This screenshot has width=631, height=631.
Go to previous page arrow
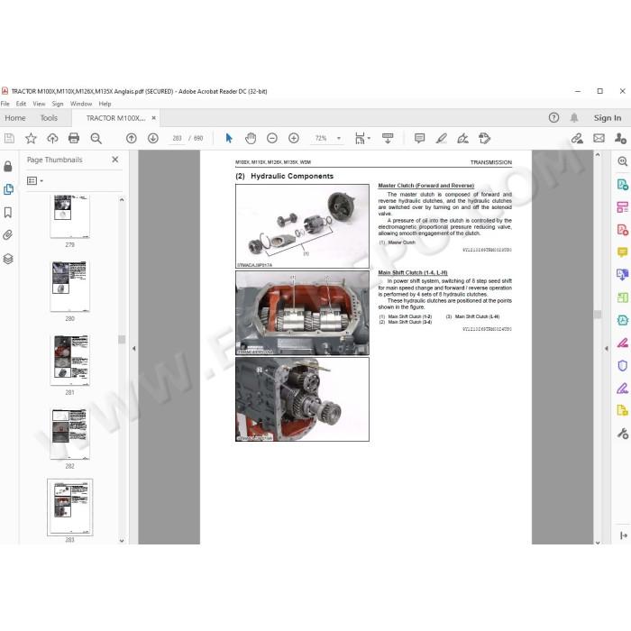132,138
